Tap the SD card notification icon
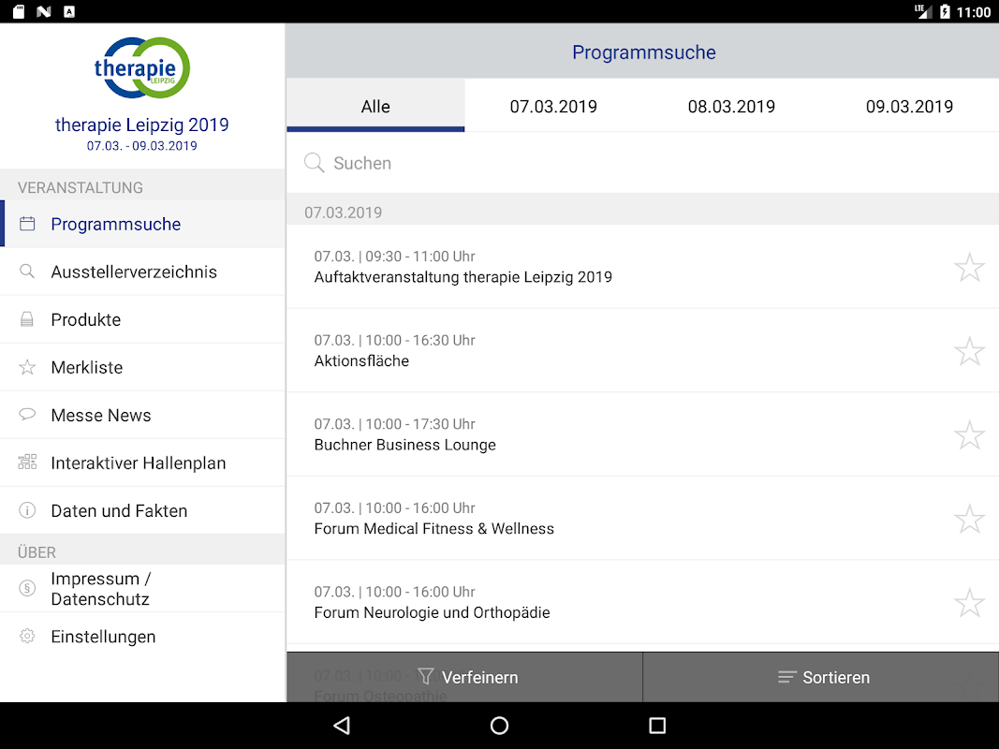Viewport: 999px width, 749px height. coord(19,11)
